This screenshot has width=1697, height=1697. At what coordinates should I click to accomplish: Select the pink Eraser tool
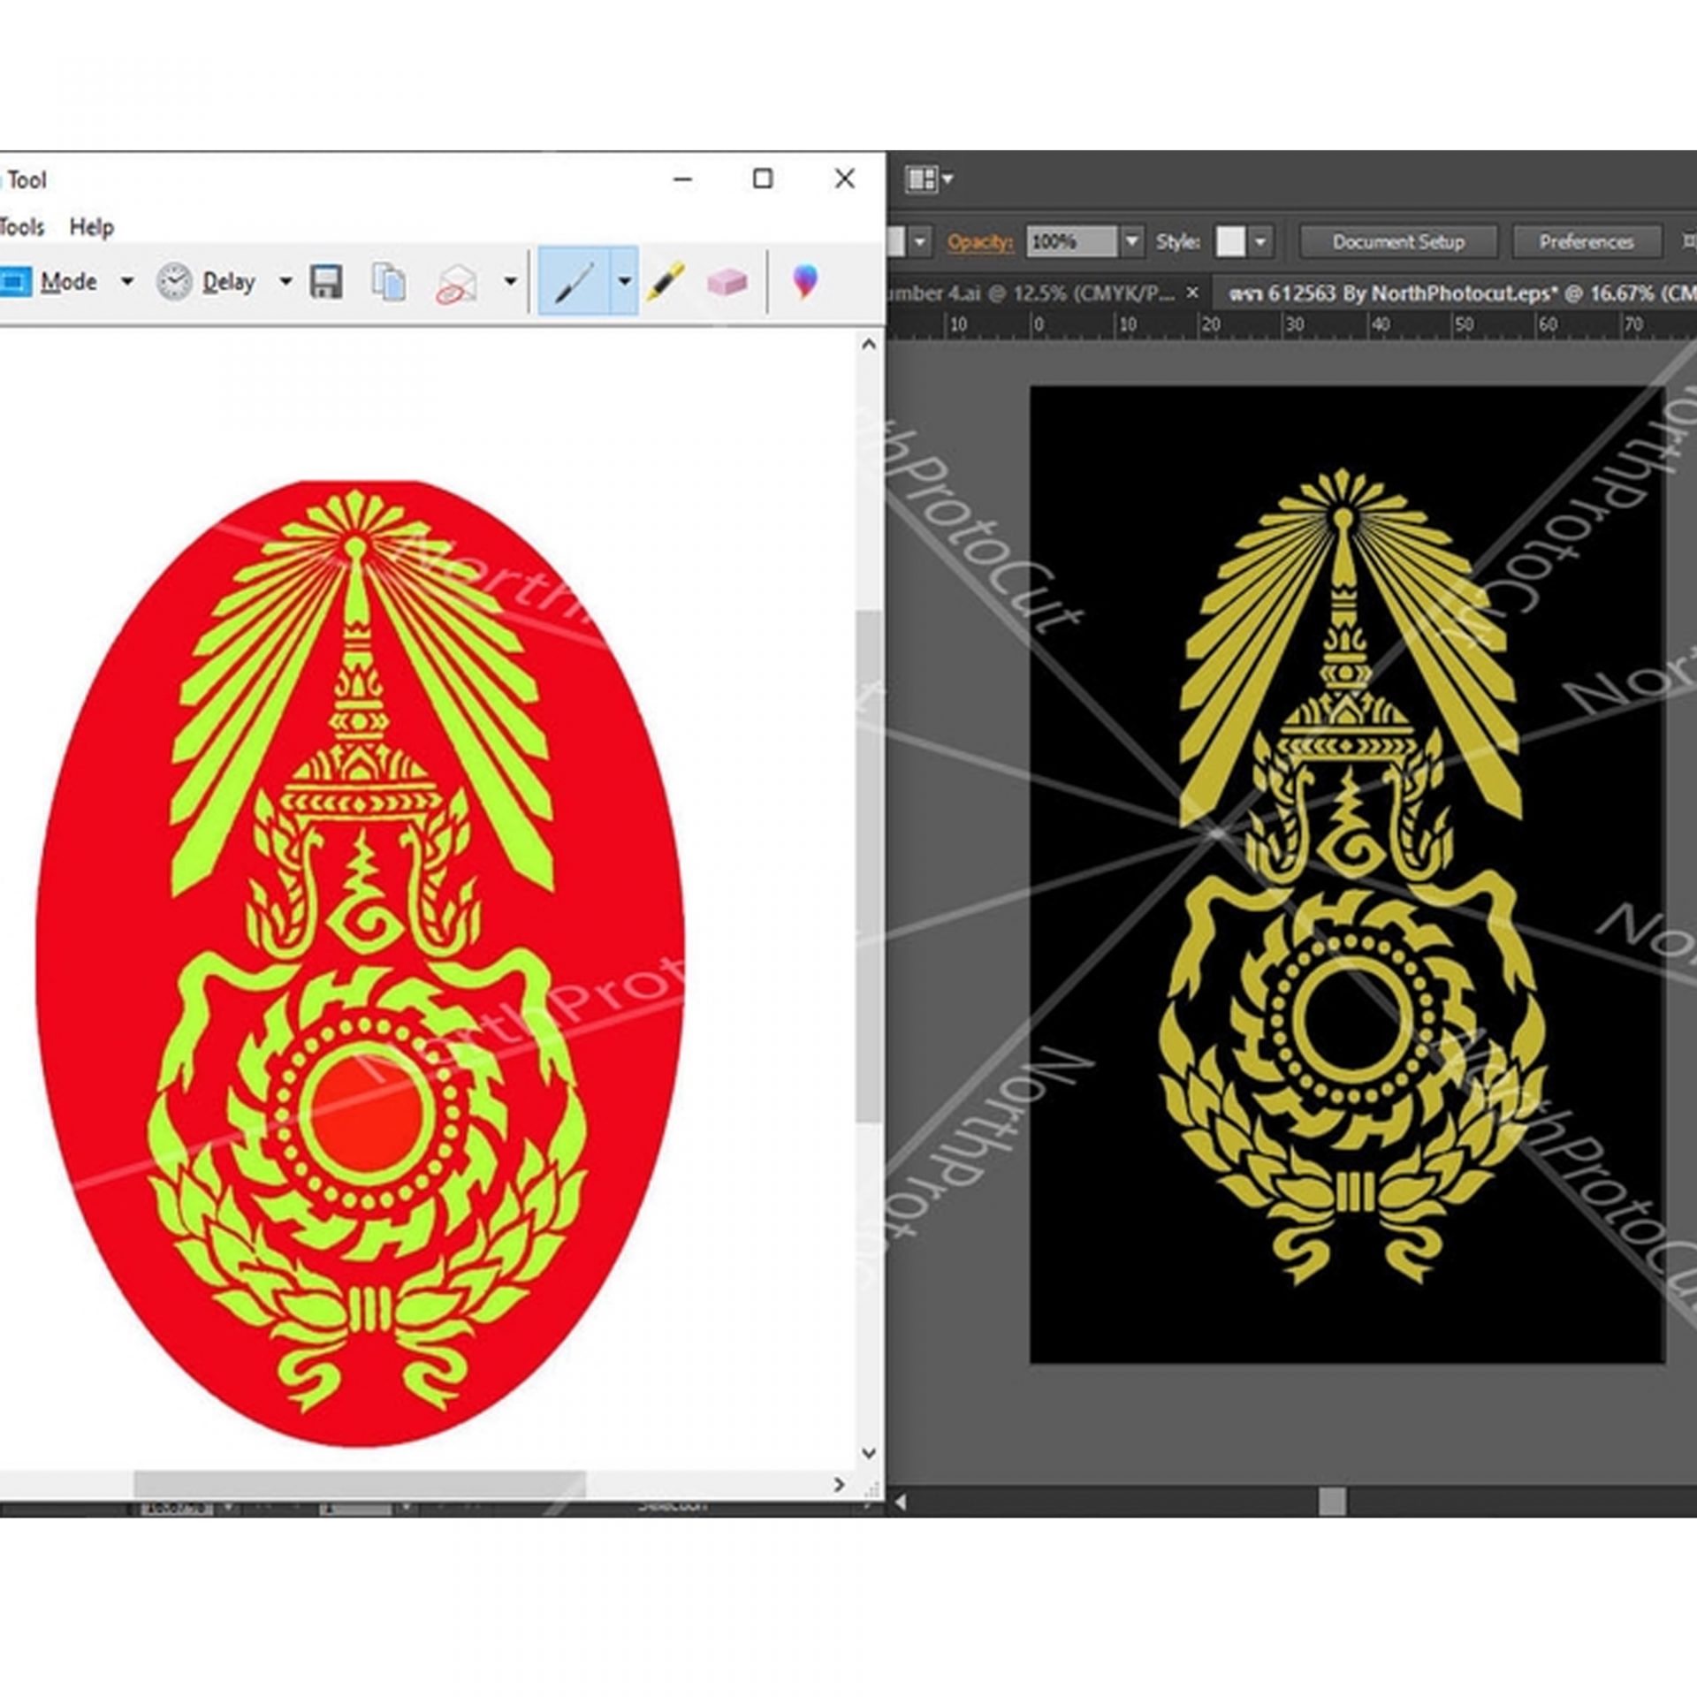click(727, 282)
